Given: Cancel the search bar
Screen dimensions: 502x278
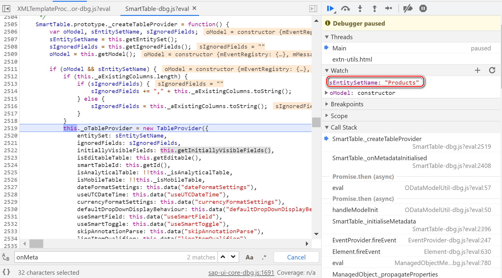Looking at the screenshot, I should point(296,257).
